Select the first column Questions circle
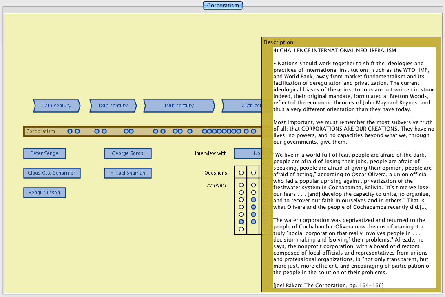Screen dimensions: 445x297 tap(241, 173)
